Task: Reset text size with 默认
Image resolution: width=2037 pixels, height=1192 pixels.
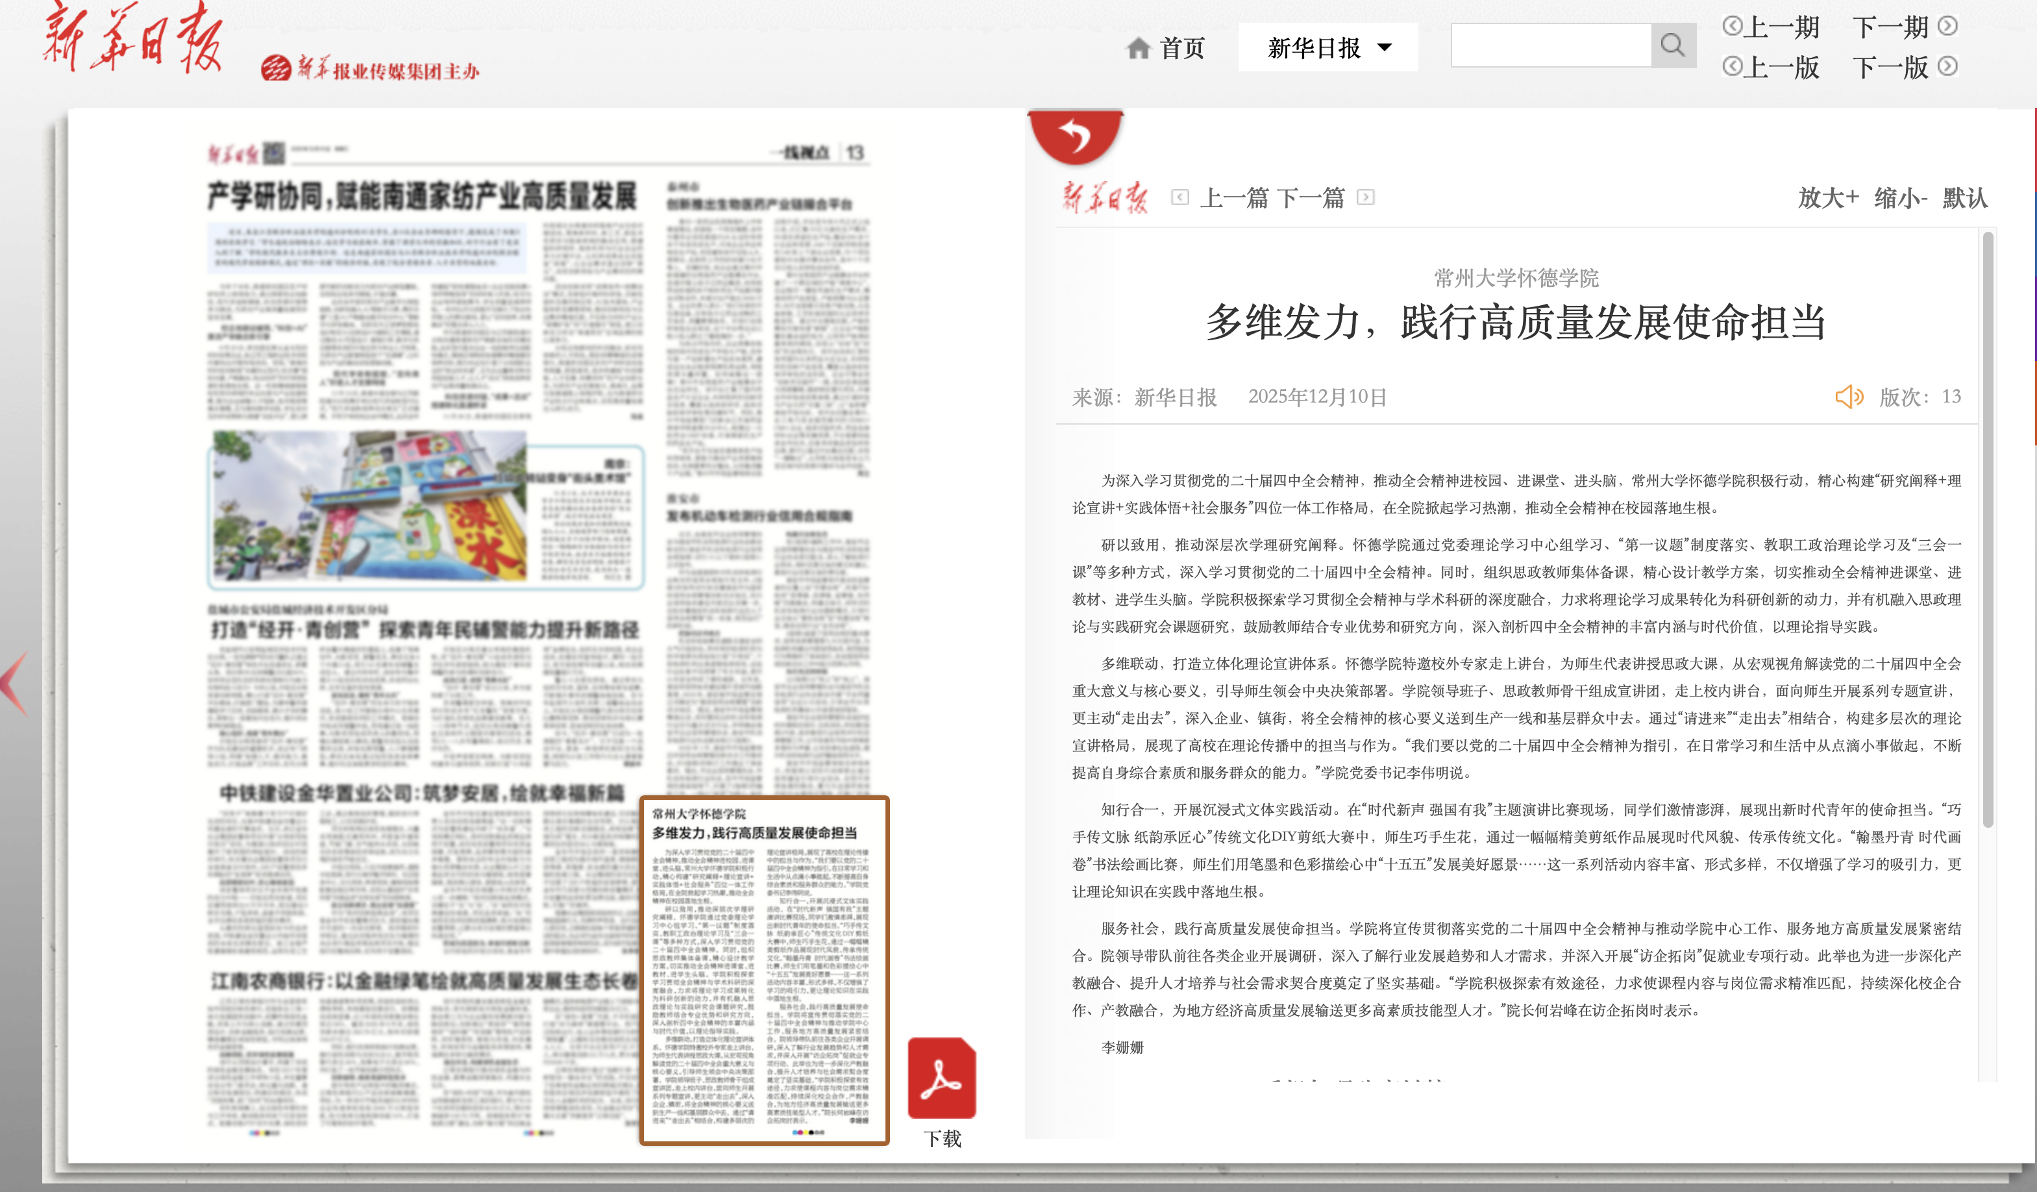Action: point(1964,197)
